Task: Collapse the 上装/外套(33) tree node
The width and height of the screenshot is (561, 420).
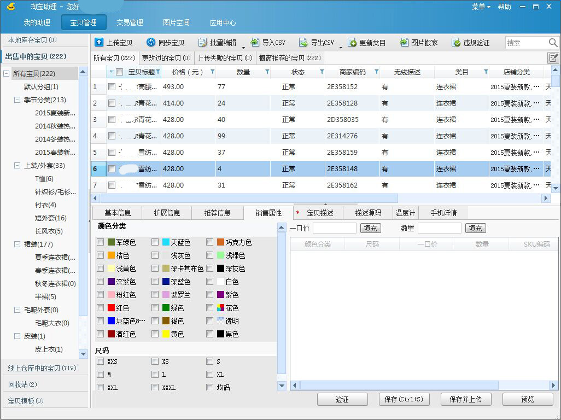Action: click(x=17, y=165)
